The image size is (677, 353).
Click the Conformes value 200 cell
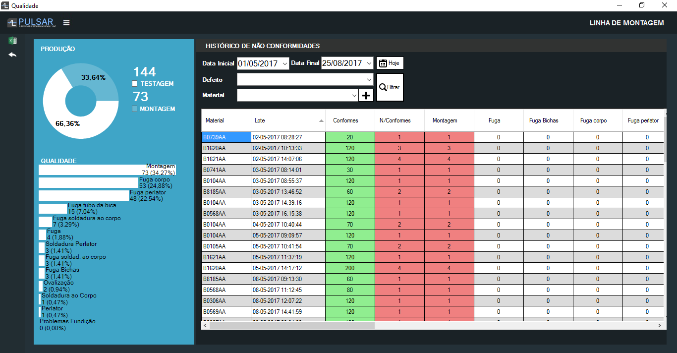point(350,268)
